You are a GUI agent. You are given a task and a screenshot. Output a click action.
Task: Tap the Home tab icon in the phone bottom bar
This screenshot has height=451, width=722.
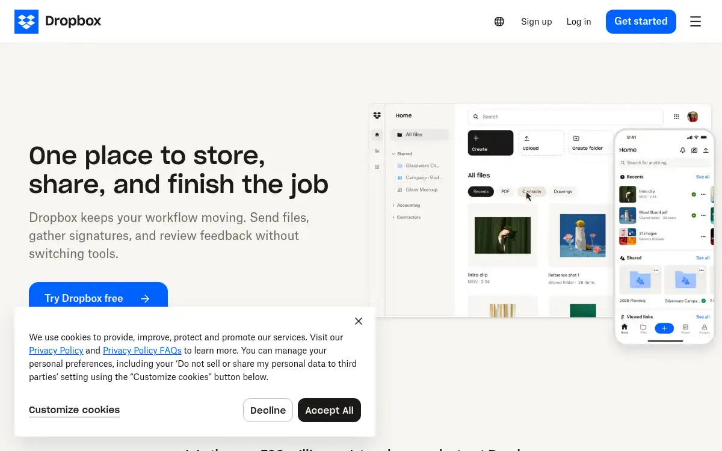coord(624,328)
